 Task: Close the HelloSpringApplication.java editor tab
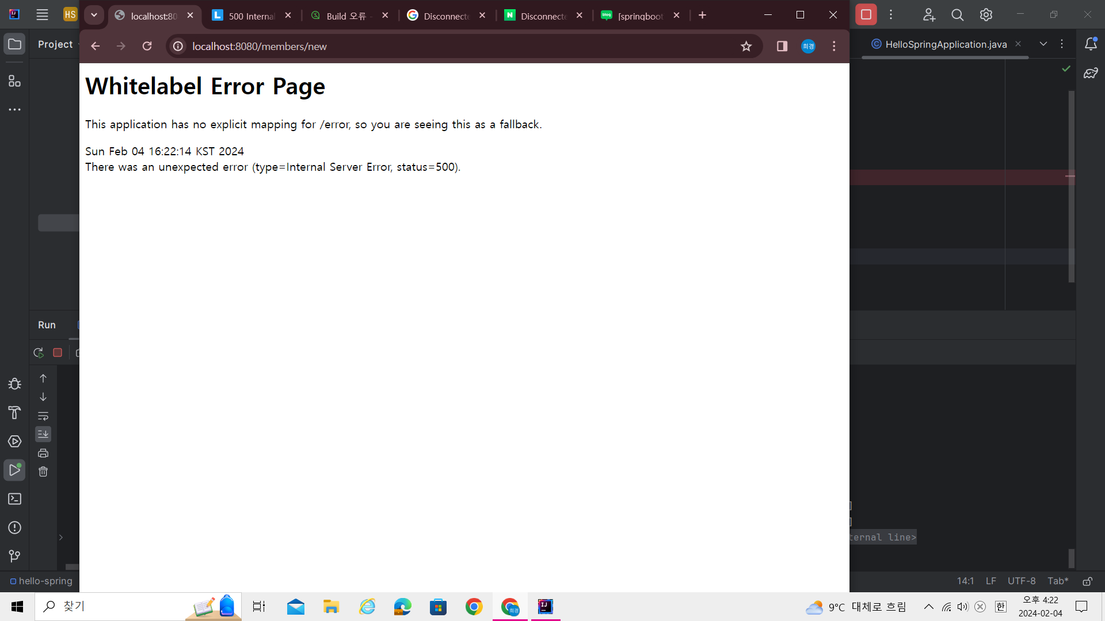pyautogui.click(x=1018, y=44)
